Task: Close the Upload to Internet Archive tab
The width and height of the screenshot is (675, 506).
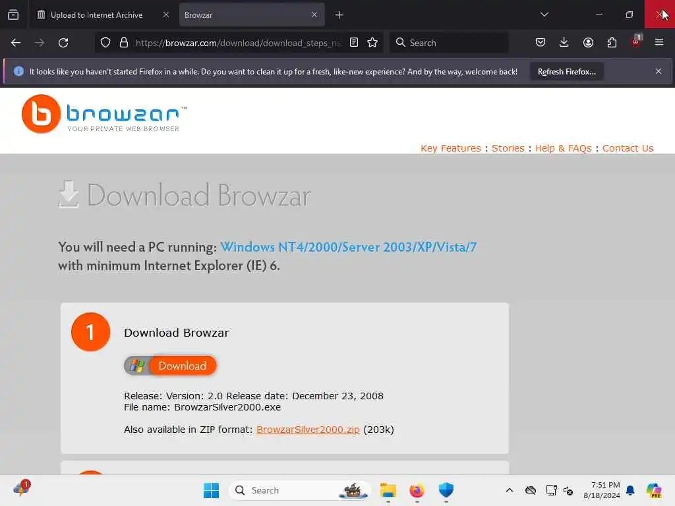Action: [166, 14]
